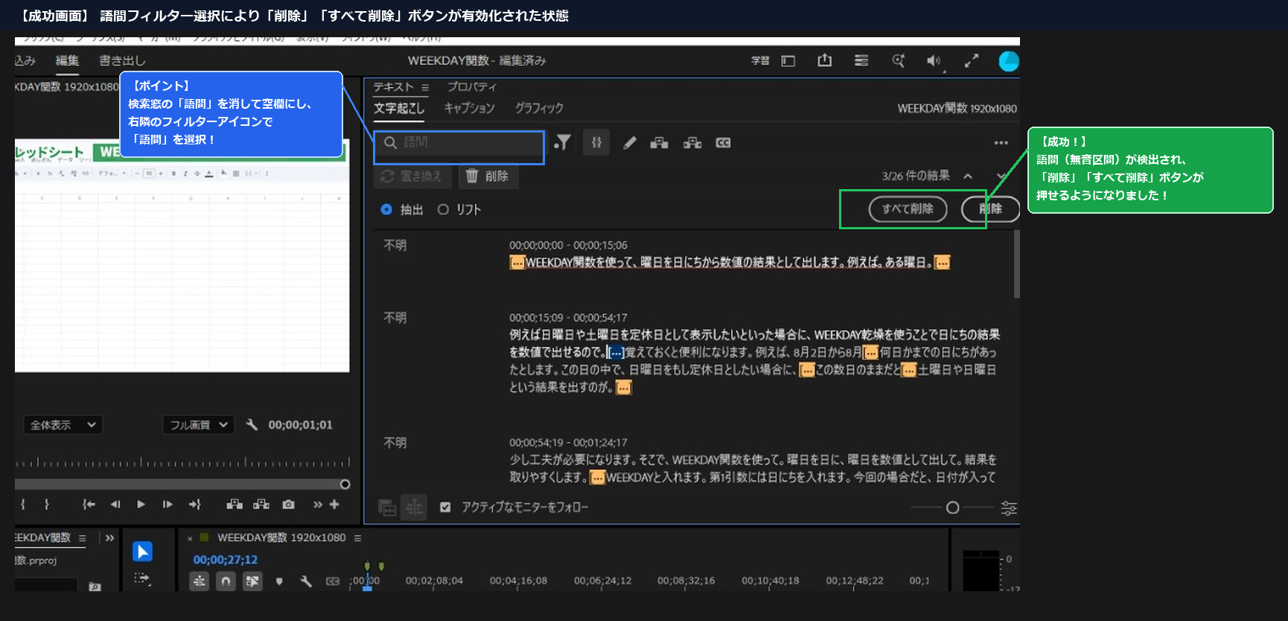The height and width of the screenshot is (621, 1288).
Task: Toggle nest-or-individual-clips insert button in timeline
Action: [x=199, y=581]
